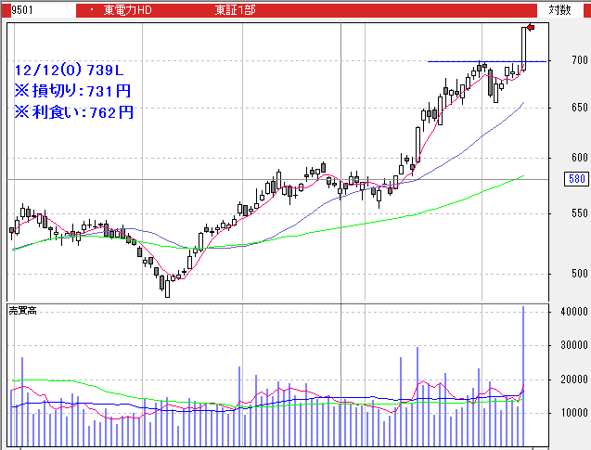591x450 pixels.
Task: Click the small white dot in red header
Action: tap(92, 9)
